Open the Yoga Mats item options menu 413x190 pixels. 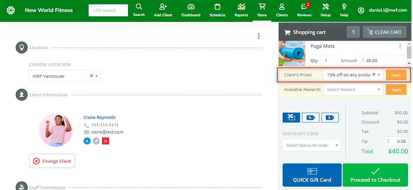click(x=400, y=46)
